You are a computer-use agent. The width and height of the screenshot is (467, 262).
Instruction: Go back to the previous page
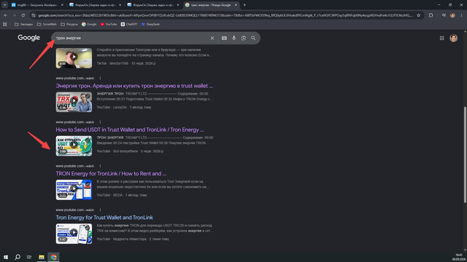coord(6,15)
